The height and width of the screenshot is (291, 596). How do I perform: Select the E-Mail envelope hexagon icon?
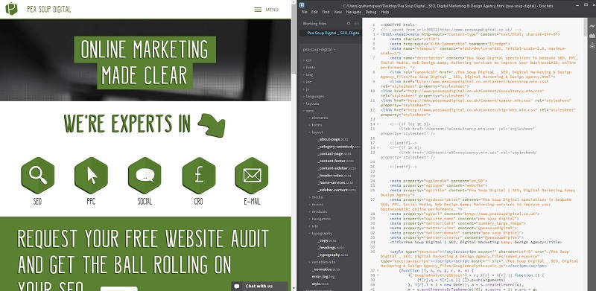[x=252, y=175]
